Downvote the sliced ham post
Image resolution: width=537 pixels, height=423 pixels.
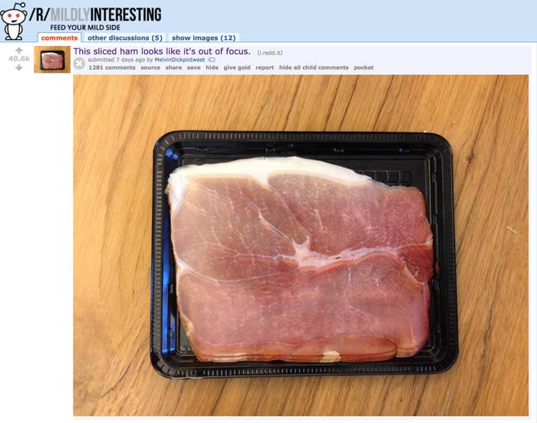[x=19, y=67]
